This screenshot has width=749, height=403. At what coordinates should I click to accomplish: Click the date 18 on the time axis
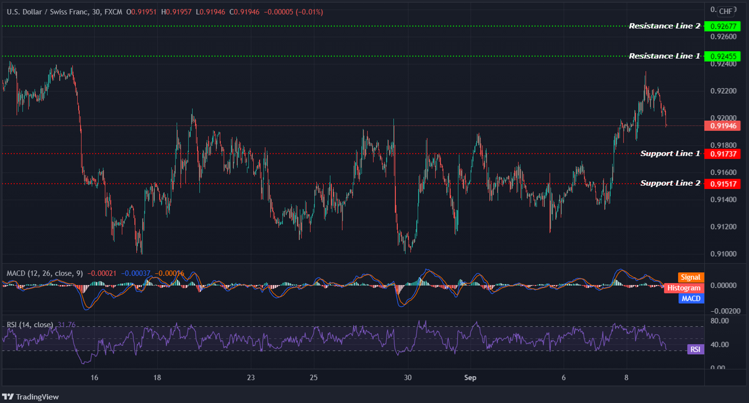pyautogui.click(x=157, y=377)
